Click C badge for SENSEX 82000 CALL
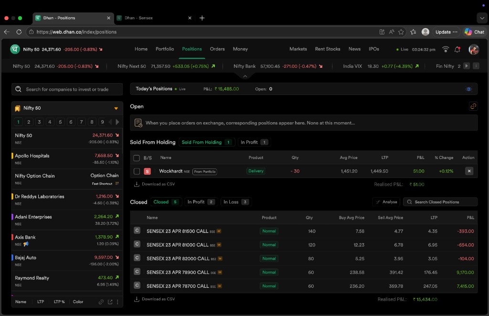 point(137,258)
